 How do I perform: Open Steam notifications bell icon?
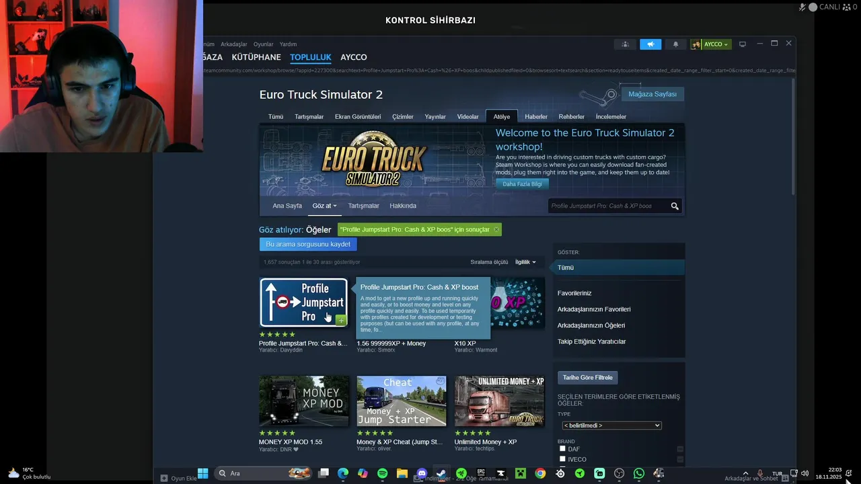click(676, 44)
